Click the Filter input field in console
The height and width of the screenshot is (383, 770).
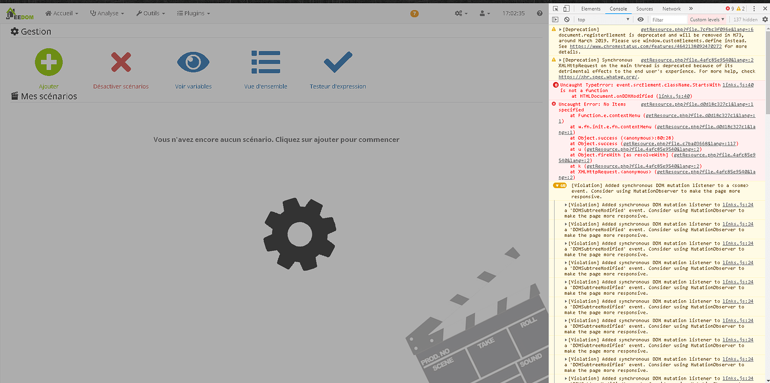[x=667, y=20]
